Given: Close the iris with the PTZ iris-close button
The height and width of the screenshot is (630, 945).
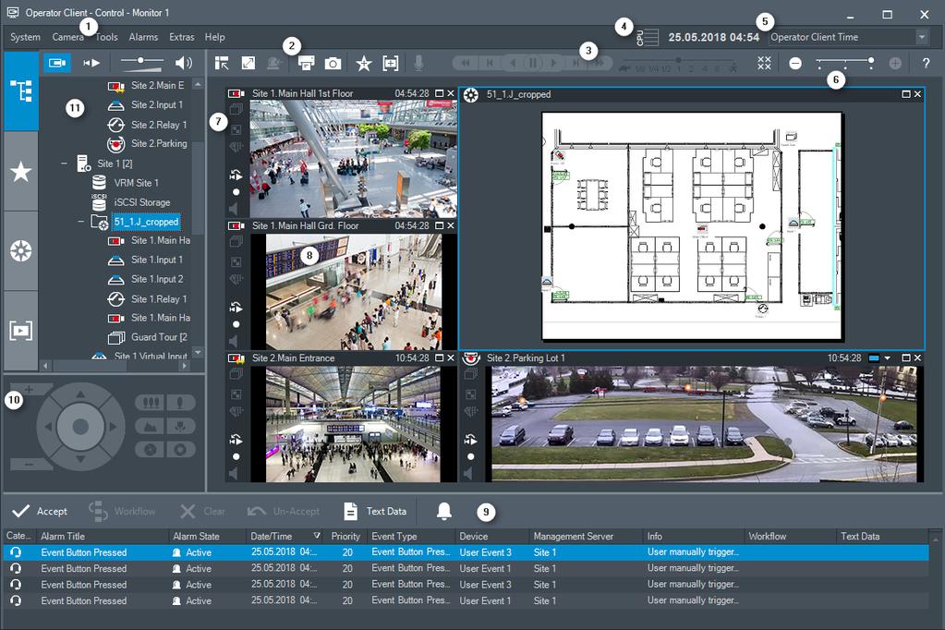Looking at the screenshot, I should (x=150, y=450).
